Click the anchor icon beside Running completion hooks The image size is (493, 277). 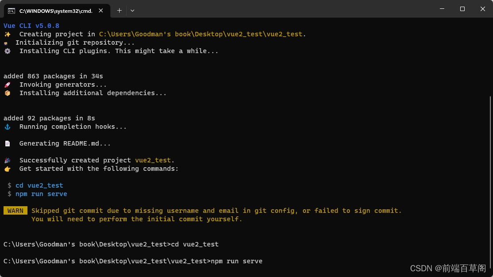pos(8,127)
